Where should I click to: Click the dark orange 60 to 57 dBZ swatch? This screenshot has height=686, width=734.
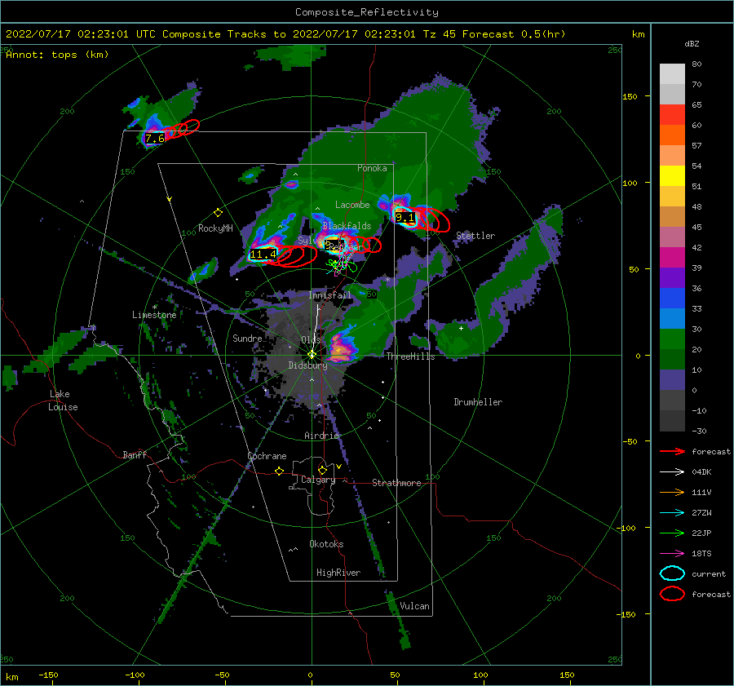click(672, 135)
